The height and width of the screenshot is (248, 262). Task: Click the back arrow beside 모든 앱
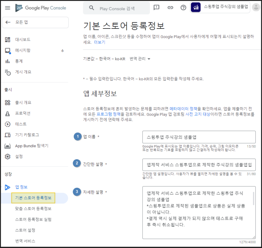pyautogui.click(x=8, y=22)
